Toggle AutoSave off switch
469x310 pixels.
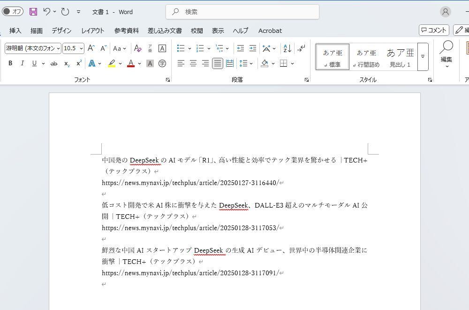click(x=13, y=11)
